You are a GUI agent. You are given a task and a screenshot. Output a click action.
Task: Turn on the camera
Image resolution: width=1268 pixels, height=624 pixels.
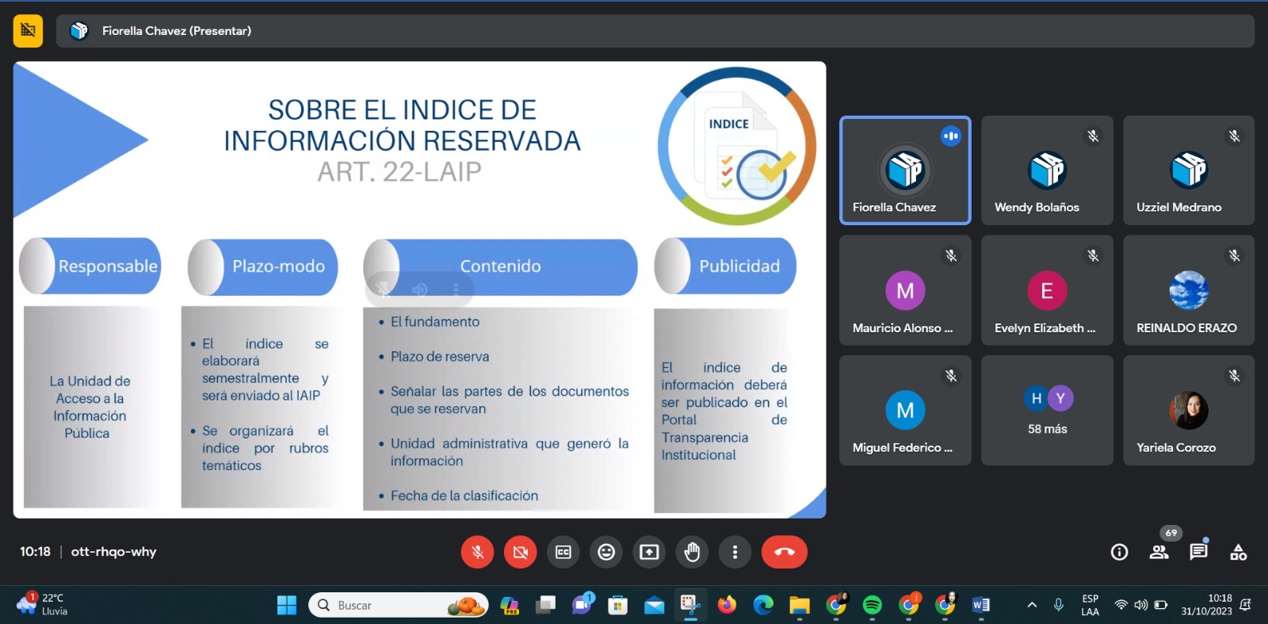[520, 552]
